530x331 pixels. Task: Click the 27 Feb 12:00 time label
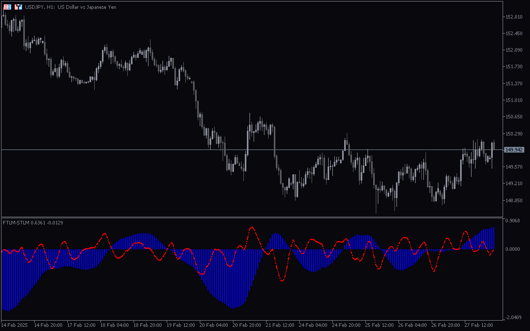pos(478,325)
